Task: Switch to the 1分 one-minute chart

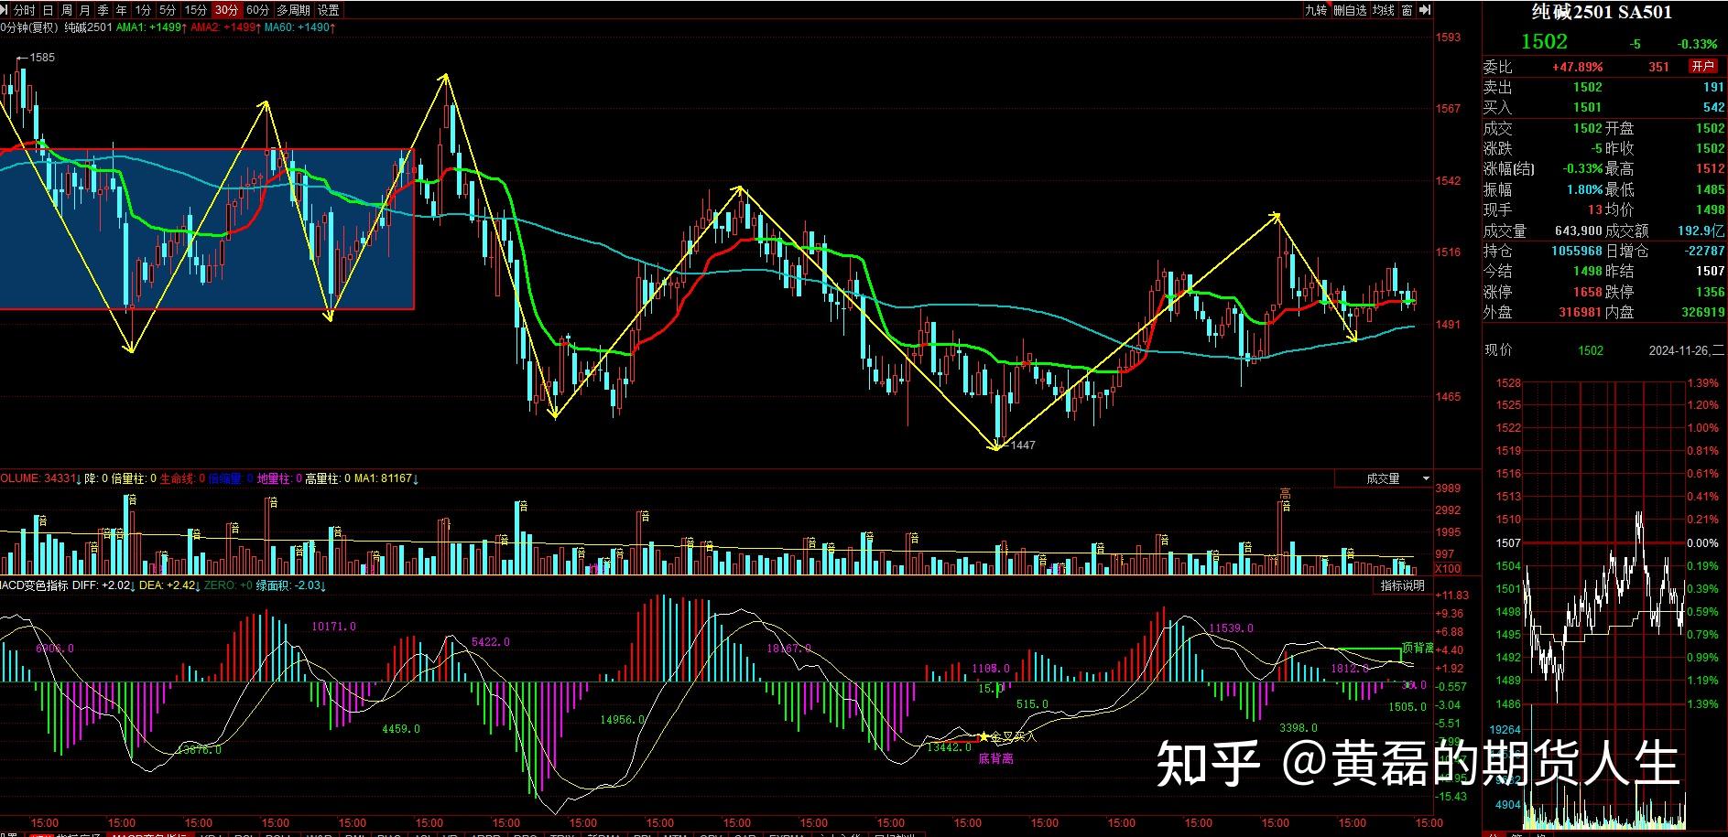Action: (x=143, y=10)
